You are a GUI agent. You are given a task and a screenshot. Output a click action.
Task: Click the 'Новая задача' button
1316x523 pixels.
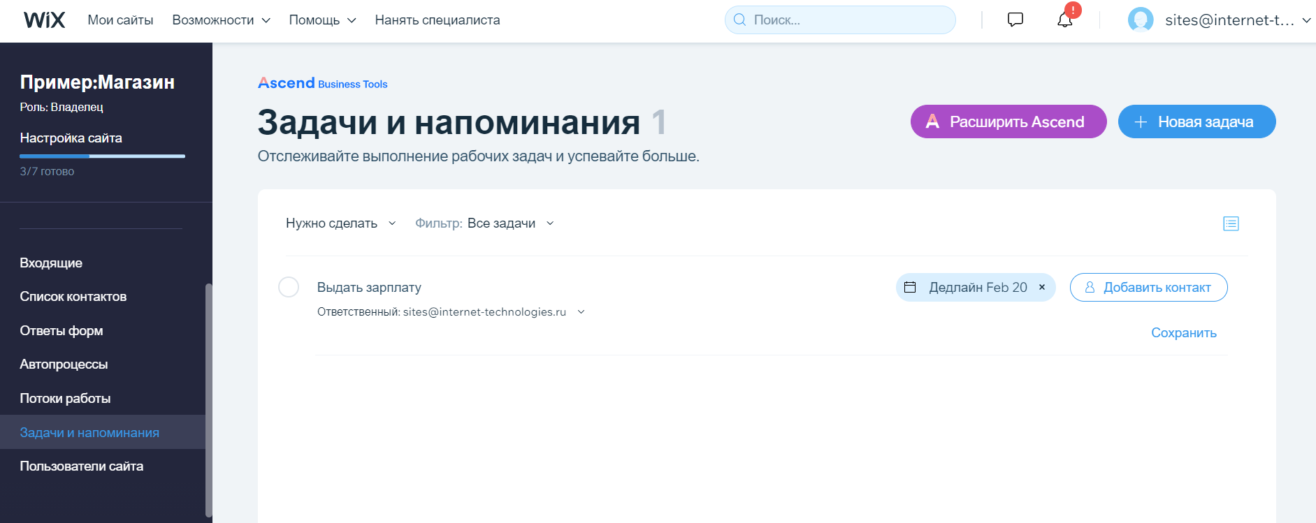(1196, 121)
